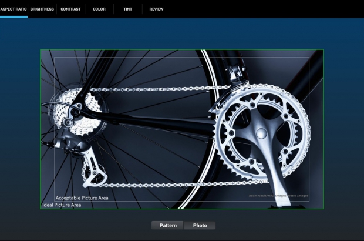Open the Aspect Ratio tab

(x=14, y=9)
